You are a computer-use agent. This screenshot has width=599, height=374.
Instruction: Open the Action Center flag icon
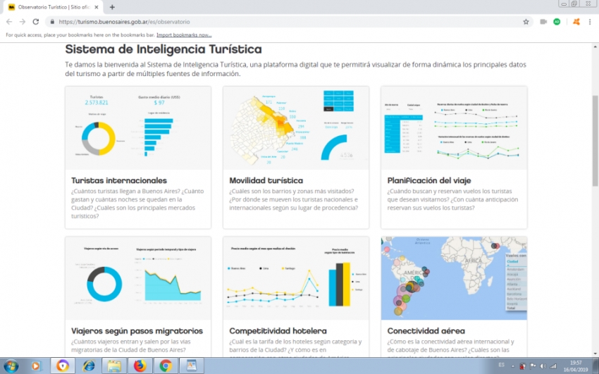pos(533,366)
